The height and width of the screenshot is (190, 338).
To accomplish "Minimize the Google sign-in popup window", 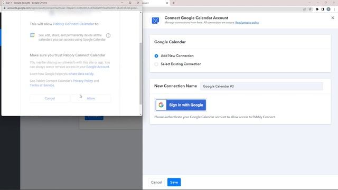I will [122, 3].
